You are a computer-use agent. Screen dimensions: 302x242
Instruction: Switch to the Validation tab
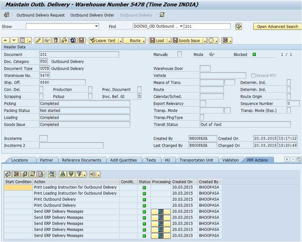[x=231, y=160]
